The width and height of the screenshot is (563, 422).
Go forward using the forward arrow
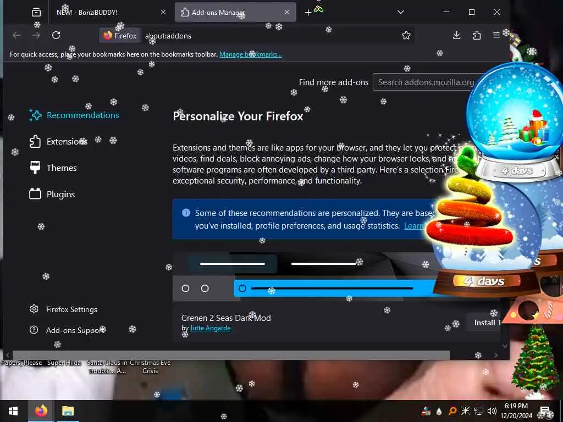36,35
